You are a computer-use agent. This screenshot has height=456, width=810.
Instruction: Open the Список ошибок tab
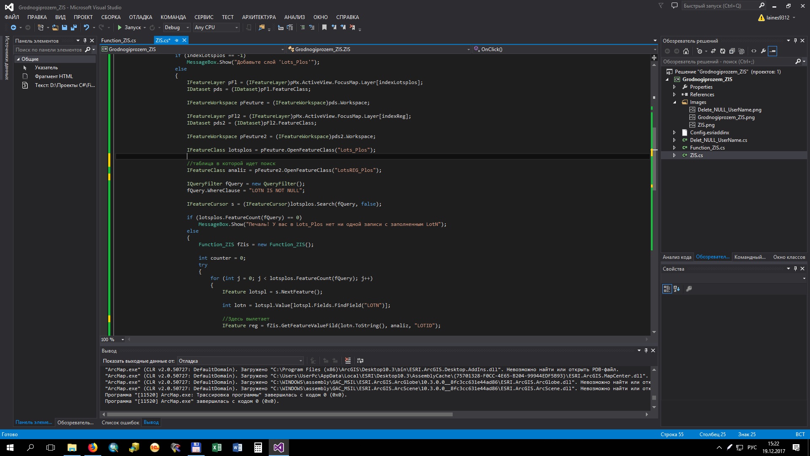pyautogui.click(x=120, y=423)
